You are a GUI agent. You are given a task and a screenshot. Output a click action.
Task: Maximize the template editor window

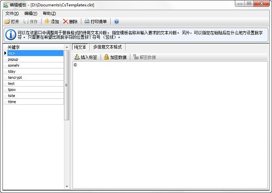(x=249, y=4)
